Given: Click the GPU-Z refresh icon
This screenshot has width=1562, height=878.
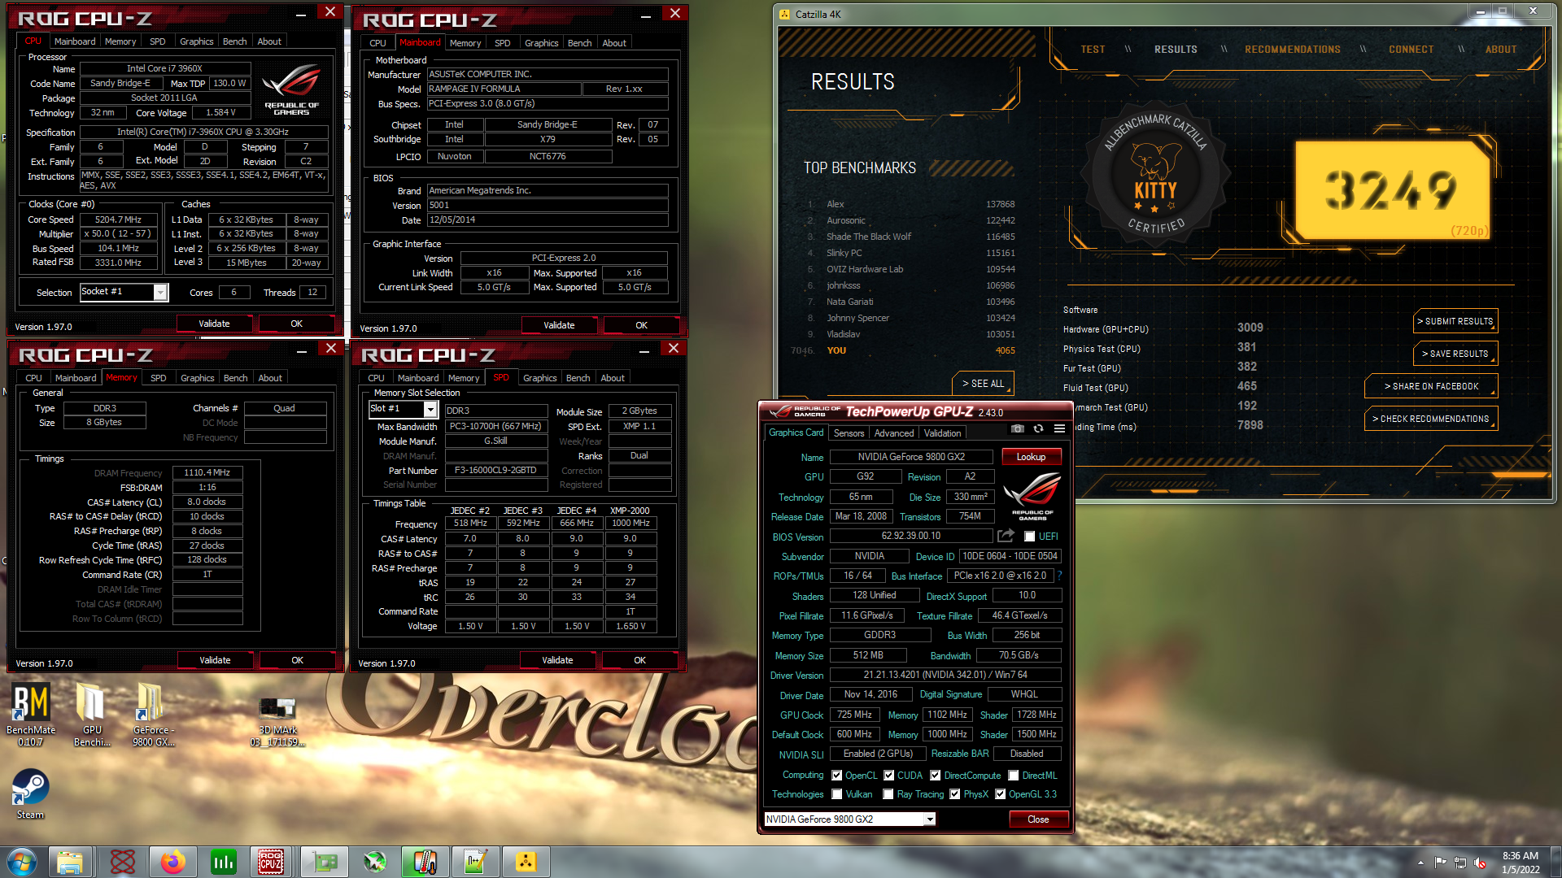Looking at the screenshot, I should coord(1038,428).
